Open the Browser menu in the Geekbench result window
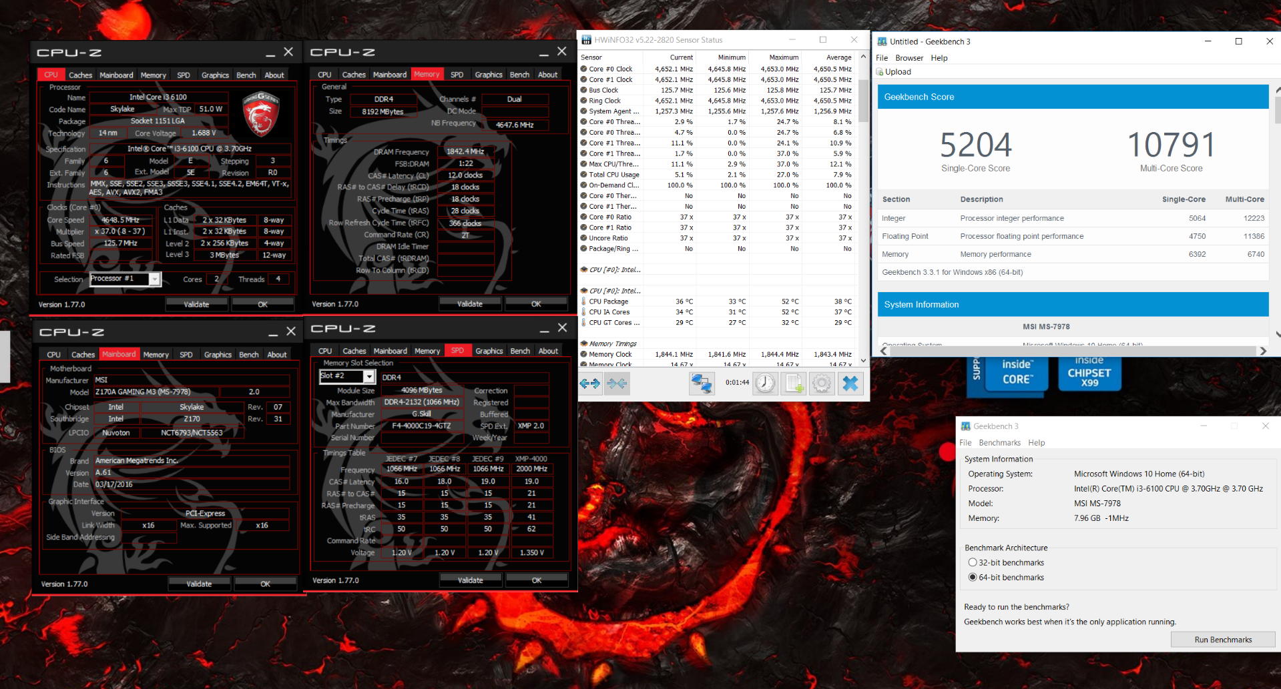 pyautogui.click(x=909, y=58)
